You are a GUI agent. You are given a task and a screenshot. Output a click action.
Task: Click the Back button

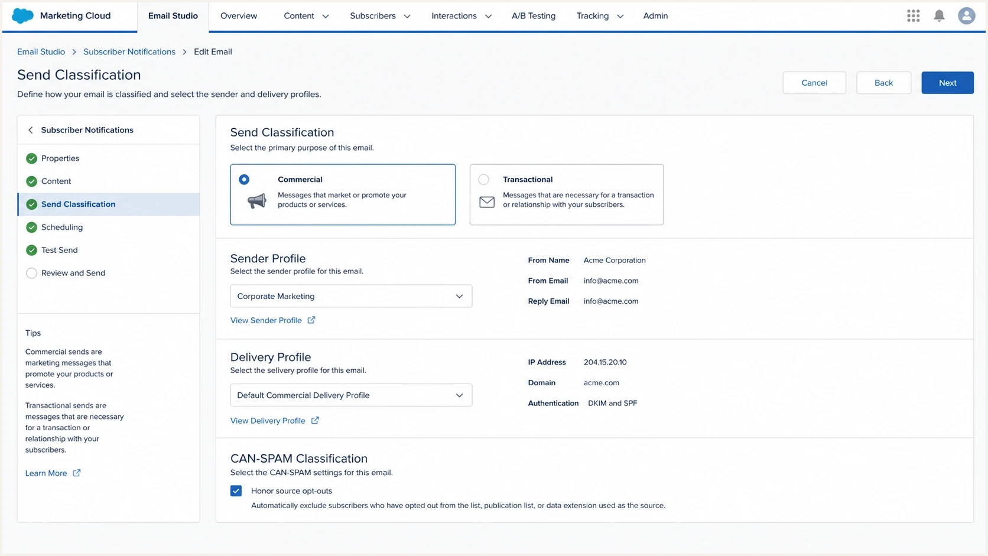884,83
